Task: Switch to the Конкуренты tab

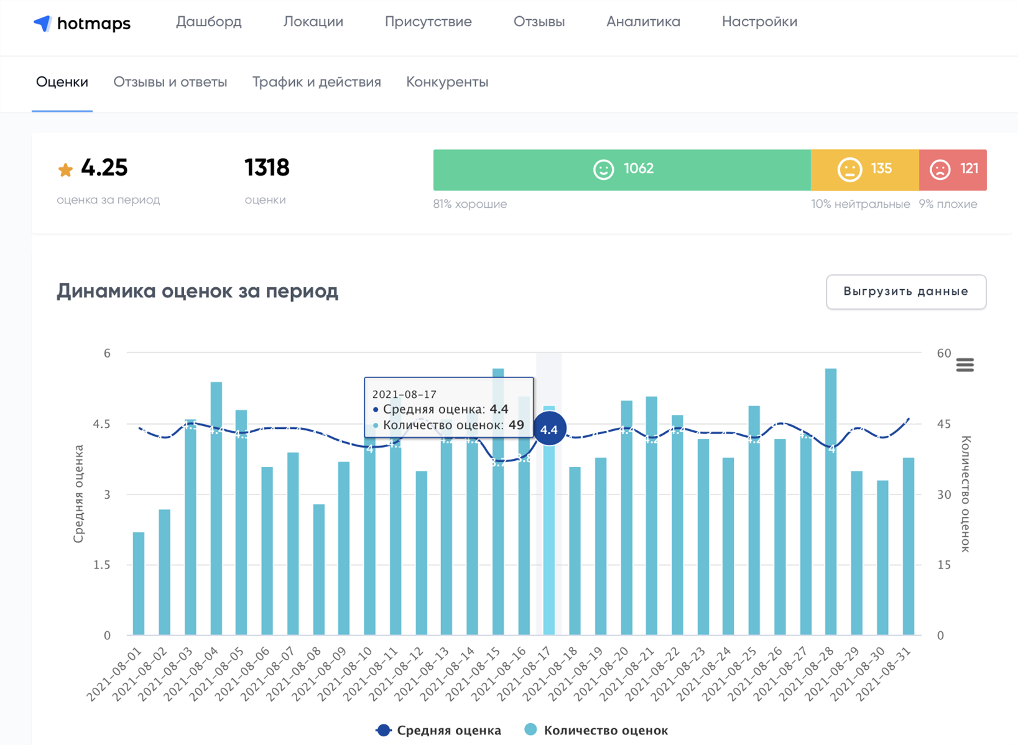Action: tap(447, 81)
